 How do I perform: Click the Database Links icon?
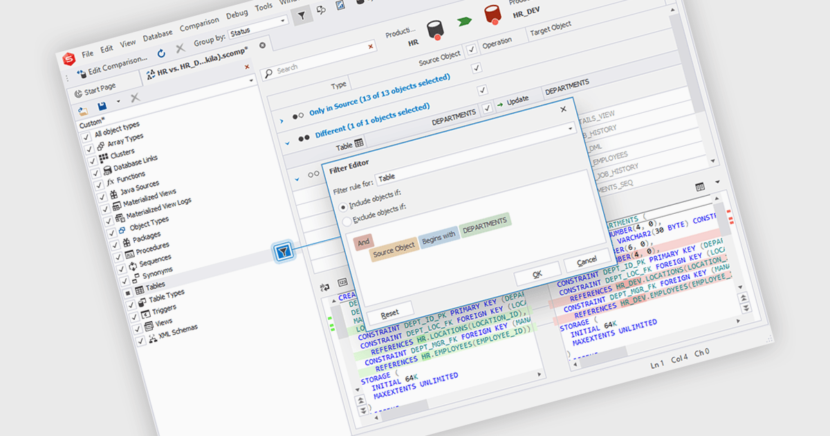point(107,170)
